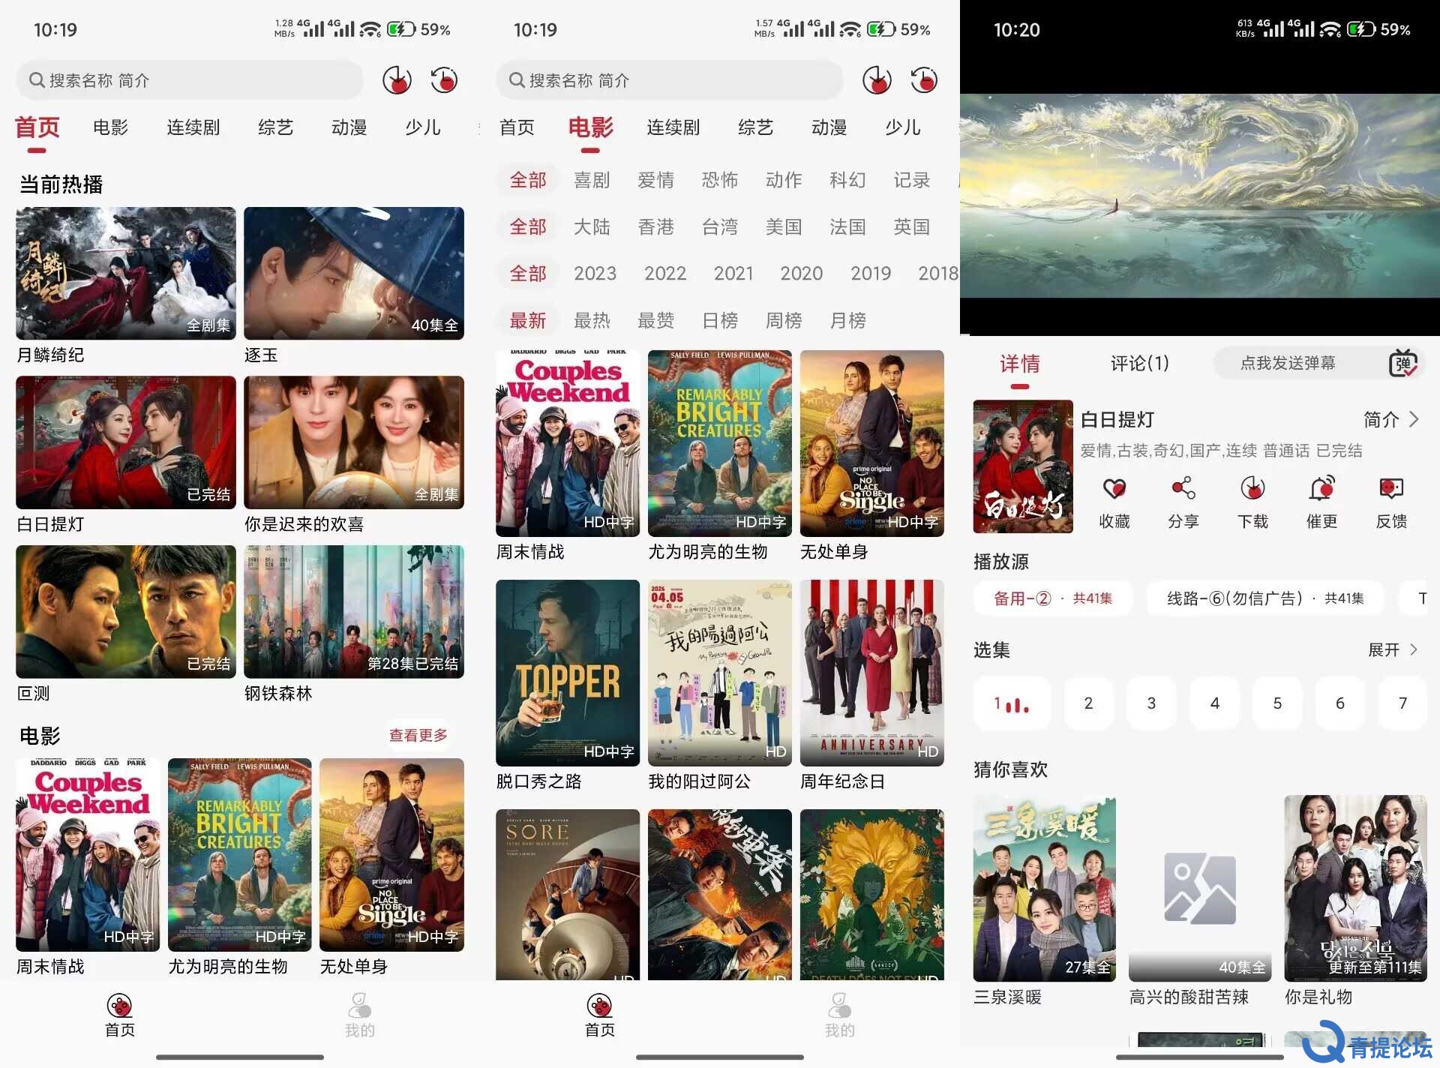
Task: Tap 我的 bottom nav icon on home screen
Action: (x=359, y=1005)
